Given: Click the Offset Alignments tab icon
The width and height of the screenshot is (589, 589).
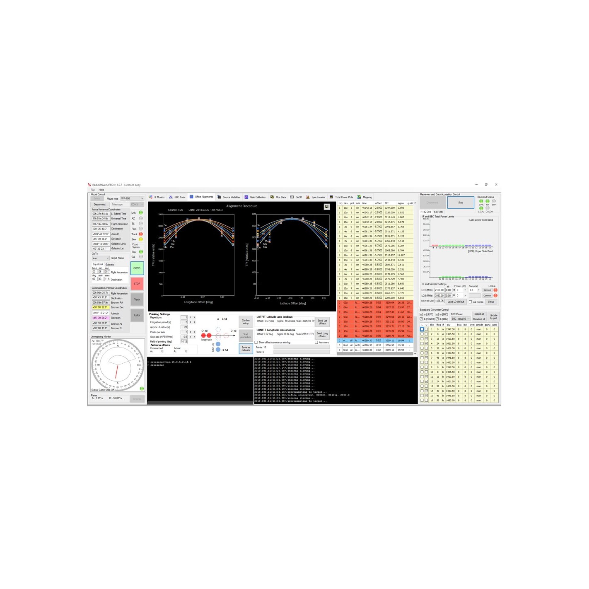Looking at the screenshot, I should [x=191, y=197].
